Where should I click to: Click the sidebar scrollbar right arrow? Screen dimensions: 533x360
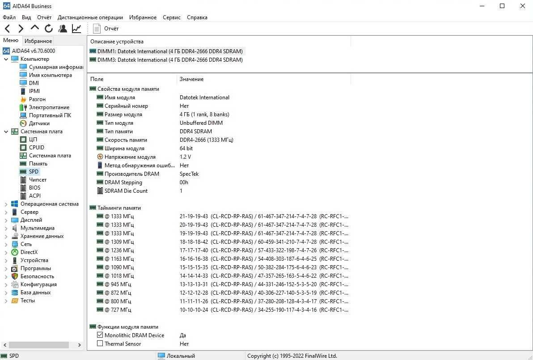[x=79, y=345]
